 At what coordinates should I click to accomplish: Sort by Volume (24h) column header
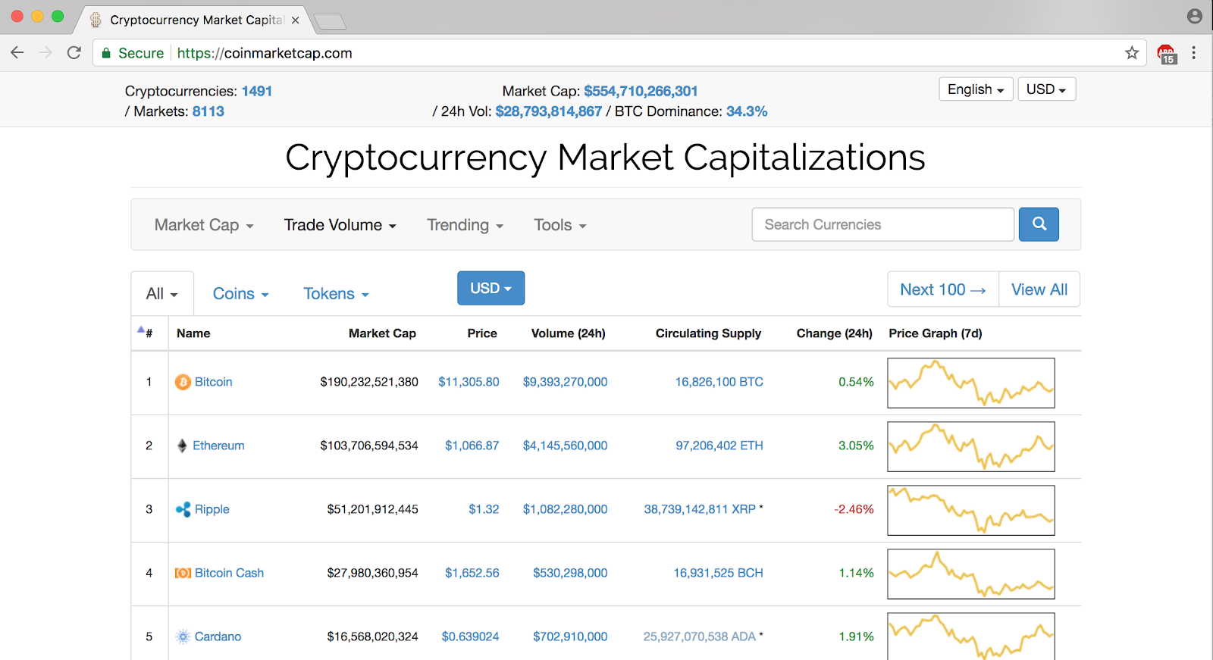(x=569, y=333)
